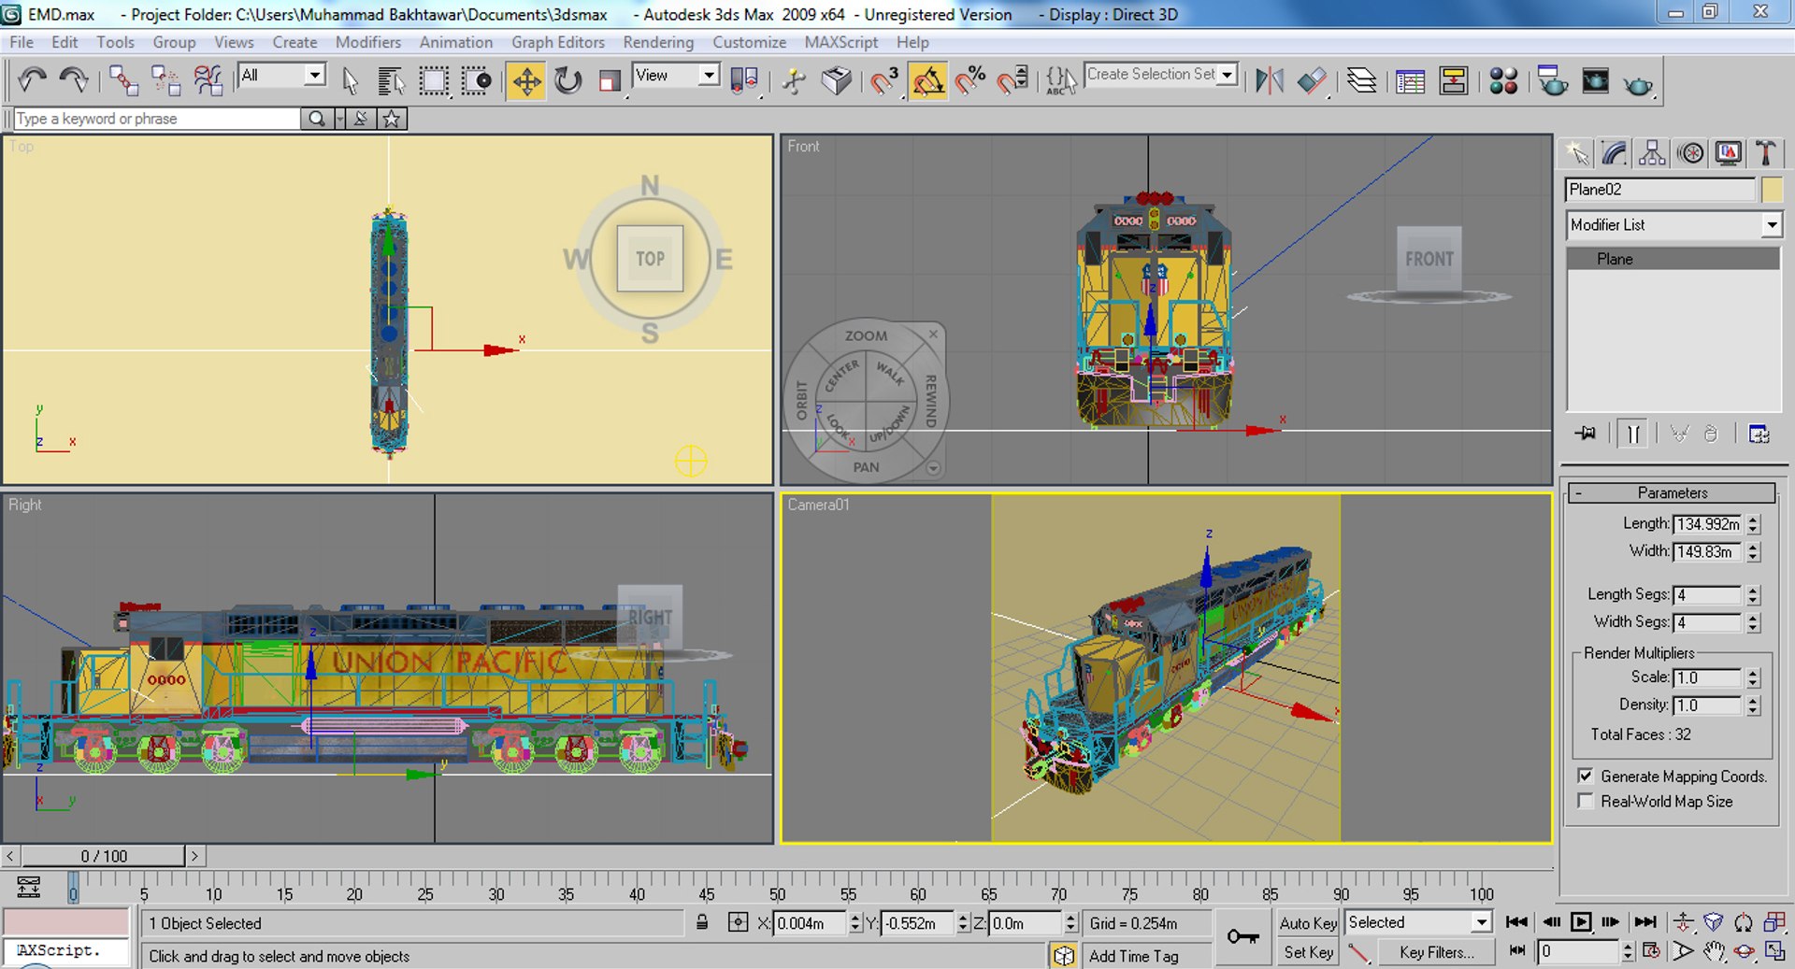Toggle the Selection Lock padlock icon
This screenshot has width=1795, height=969.
(x=702, y=922)
